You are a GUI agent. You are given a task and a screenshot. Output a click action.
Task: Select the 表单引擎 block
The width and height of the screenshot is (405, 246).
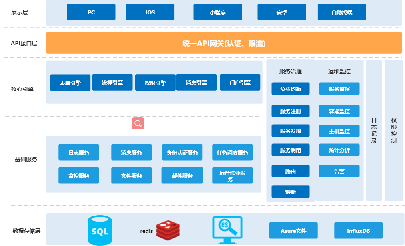coord(70,83)
